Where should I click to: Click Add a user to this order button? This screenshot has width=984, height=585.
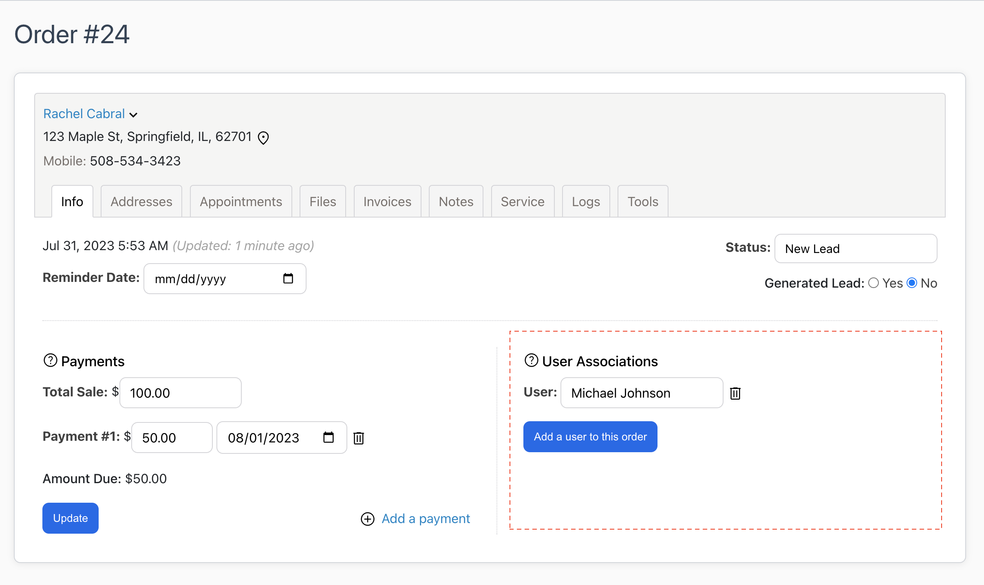591,437
